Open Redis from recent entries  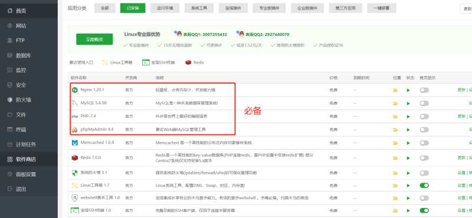[195, 62]
